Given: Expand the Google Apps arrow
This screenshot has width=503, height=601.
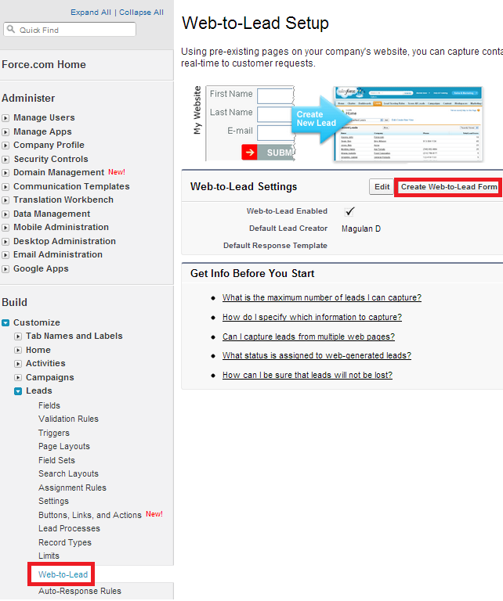Looking at the screenshot, I should pos(5,269).
